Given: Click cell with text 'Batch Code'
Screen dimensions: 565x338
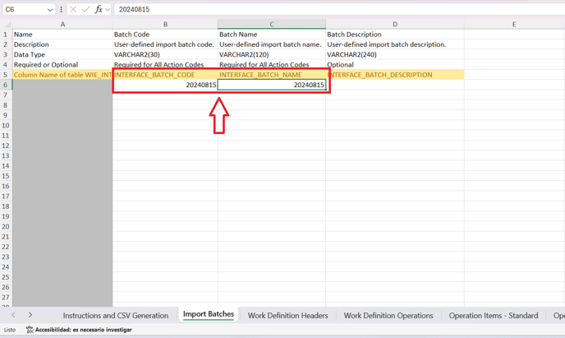Looking at the screenshot, I should (165, 35).
